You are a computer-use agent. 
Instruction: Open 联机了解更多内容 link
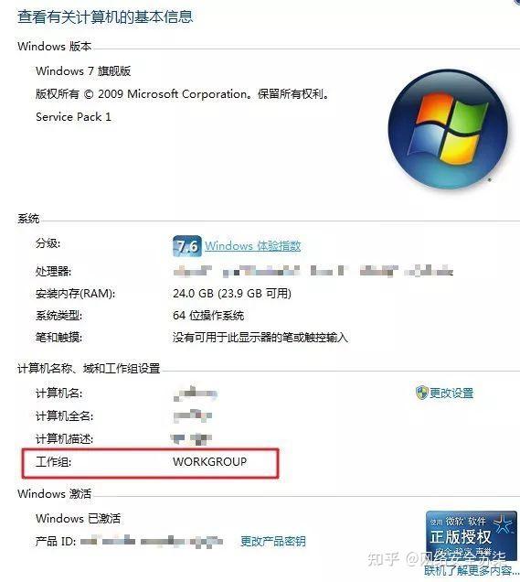pyautogui.click(x=472, y=570)
